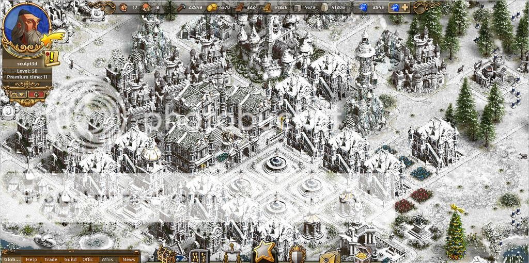The height and width of the screenshot is (263, 529).
Task: Select the Global chat tab
Action: 12,259
